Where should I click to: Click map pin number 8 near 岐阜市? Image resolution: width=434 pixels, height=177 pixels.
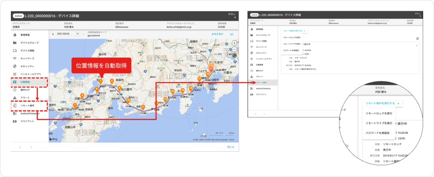click(x=112, y=81)
